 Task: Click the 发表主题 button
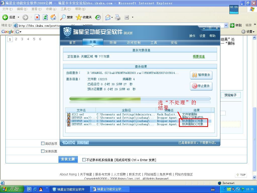tap(68, 159)
